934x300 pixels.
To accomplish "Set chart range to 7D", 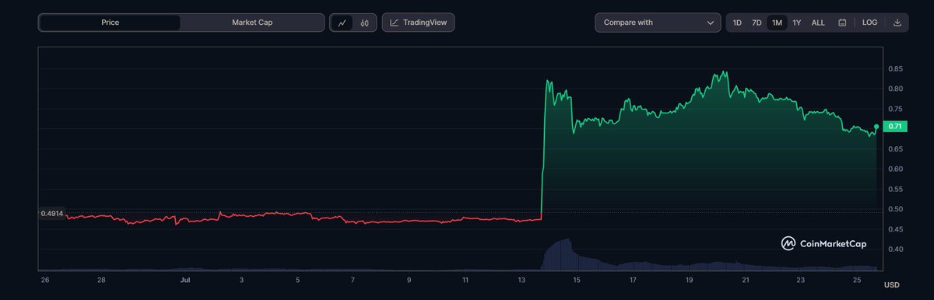I will pyautogui.click(x=757, y=23).
